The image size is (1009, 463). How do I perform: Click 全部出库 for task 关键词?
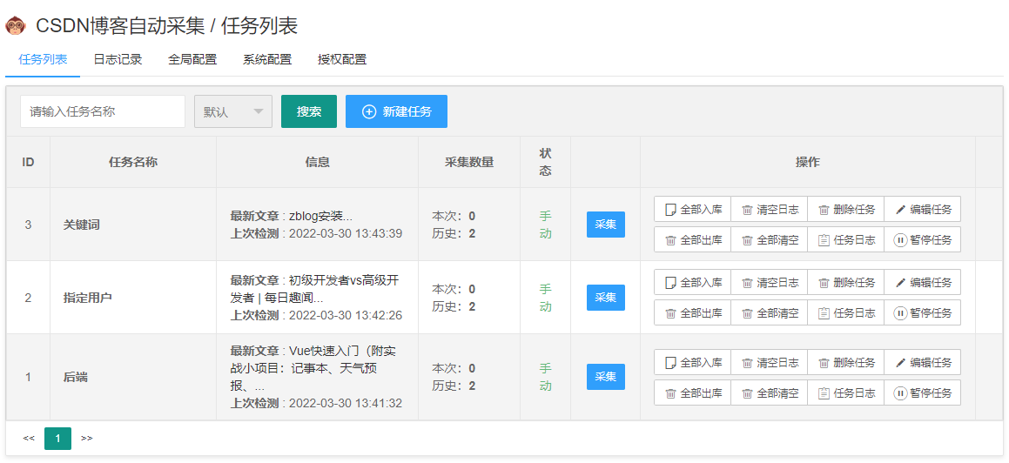692,240
